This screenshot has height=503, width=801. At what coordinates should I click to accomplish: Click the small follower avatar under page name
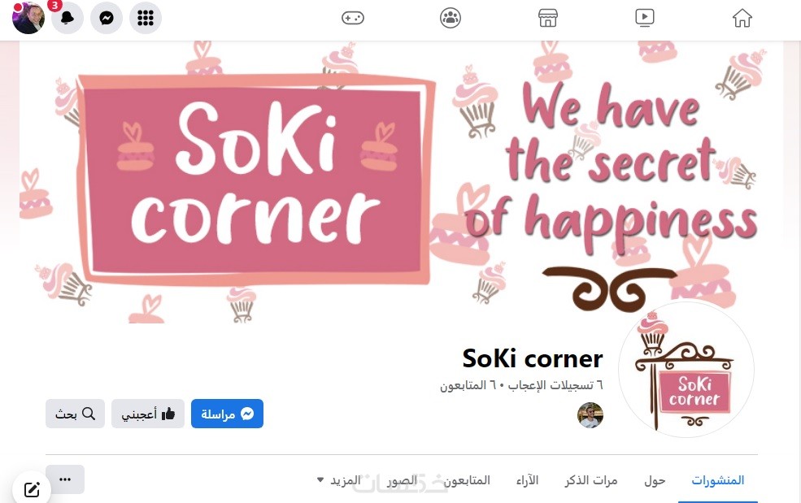click(x=590, y=414)
